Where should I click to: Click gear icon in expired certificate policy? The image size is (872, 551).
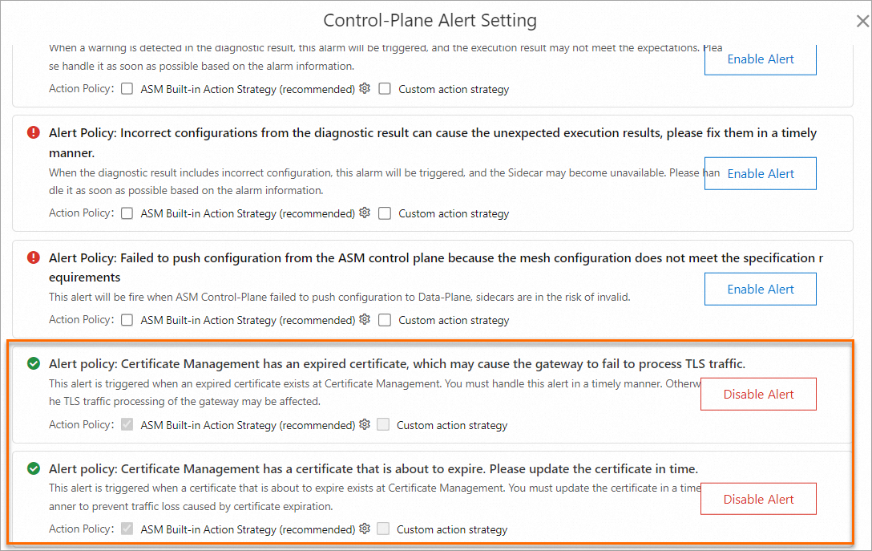[365, 424]
